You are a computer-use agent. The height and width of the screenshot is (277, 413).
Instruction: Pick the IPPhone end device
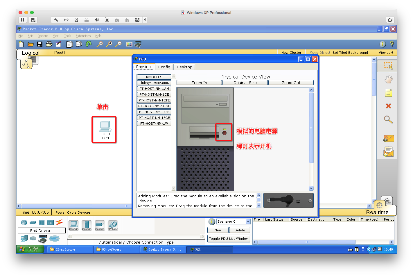tap(113, 225)
